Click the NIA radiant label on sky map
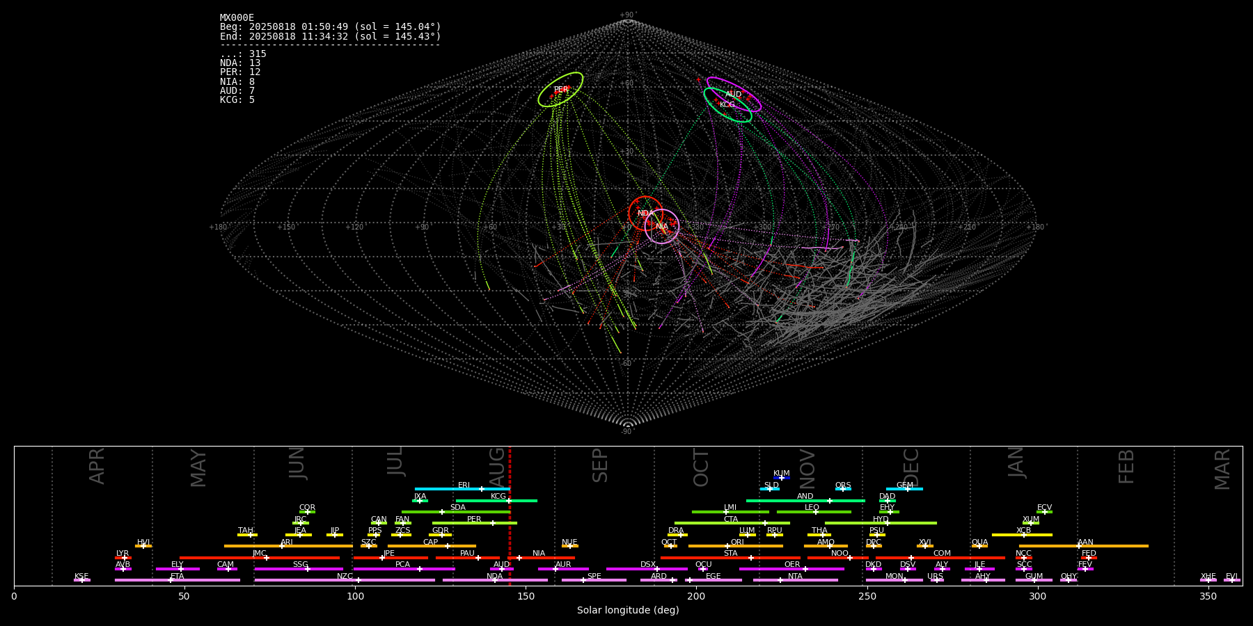Image resolution: width=1253 pixels, height=626 pixels. coord(661,227)
